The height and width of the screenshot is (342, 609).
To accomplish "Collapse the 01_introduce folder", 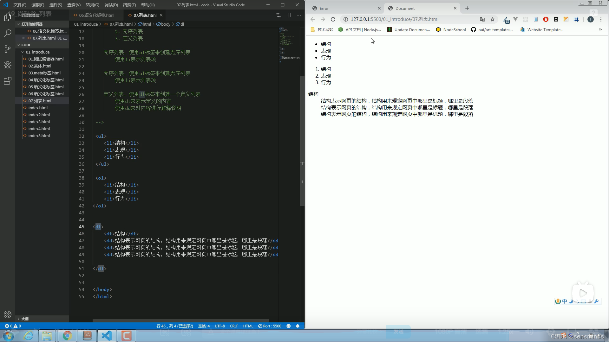I will pos(42,52).
